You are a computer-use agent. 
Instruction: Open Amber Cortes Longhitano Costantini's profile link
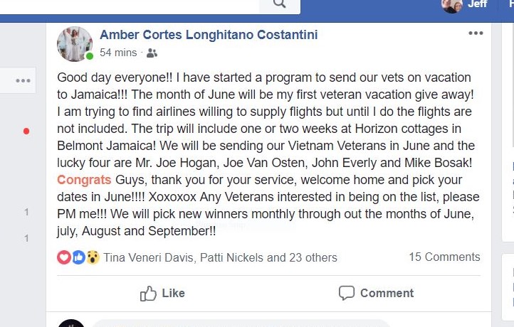[x=209, y=35]
